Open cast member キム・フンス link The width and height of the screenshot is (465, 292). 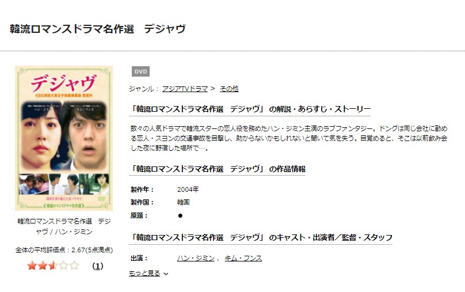tap(243, 258)
